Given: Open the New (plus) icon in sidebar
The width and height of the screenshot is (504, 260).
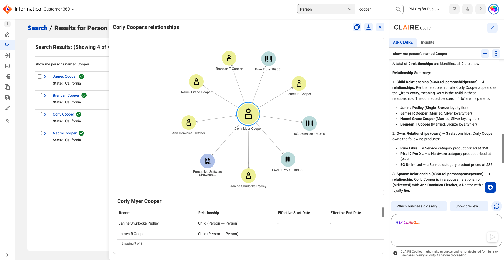Looking at the screenshot, I should 7,24.
